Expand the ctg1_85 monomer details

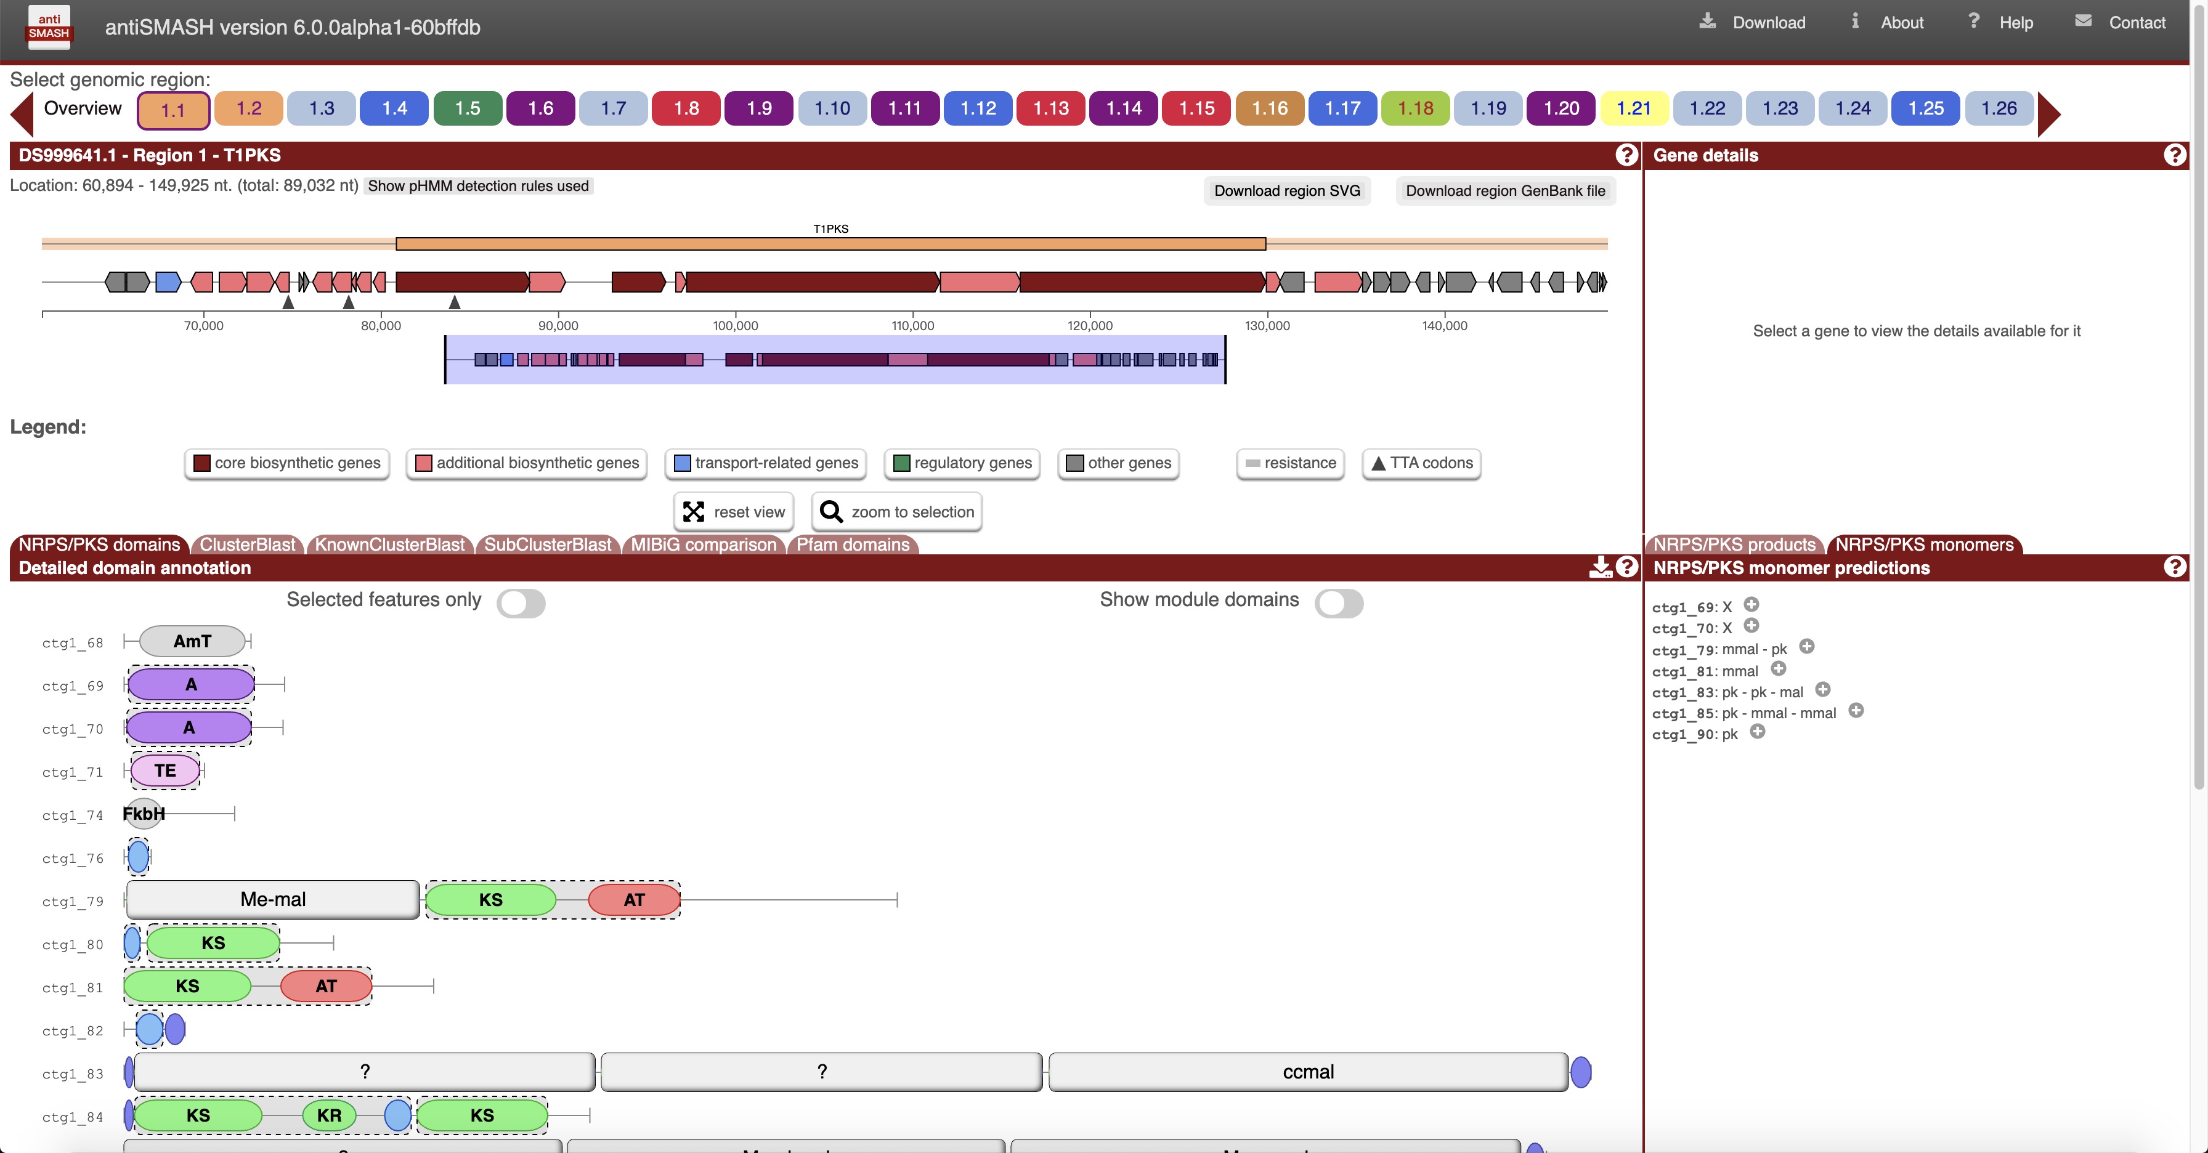pos(1857,712)
